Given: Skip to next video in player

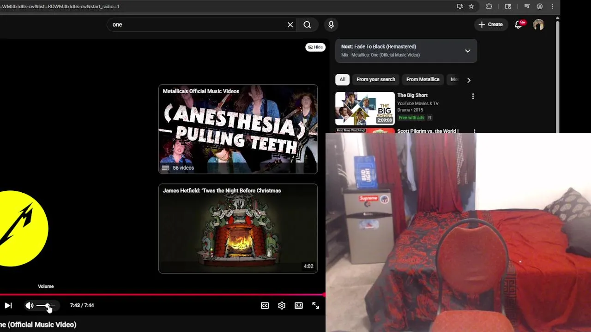Looking at the screenshot, I should pos(8,305).
